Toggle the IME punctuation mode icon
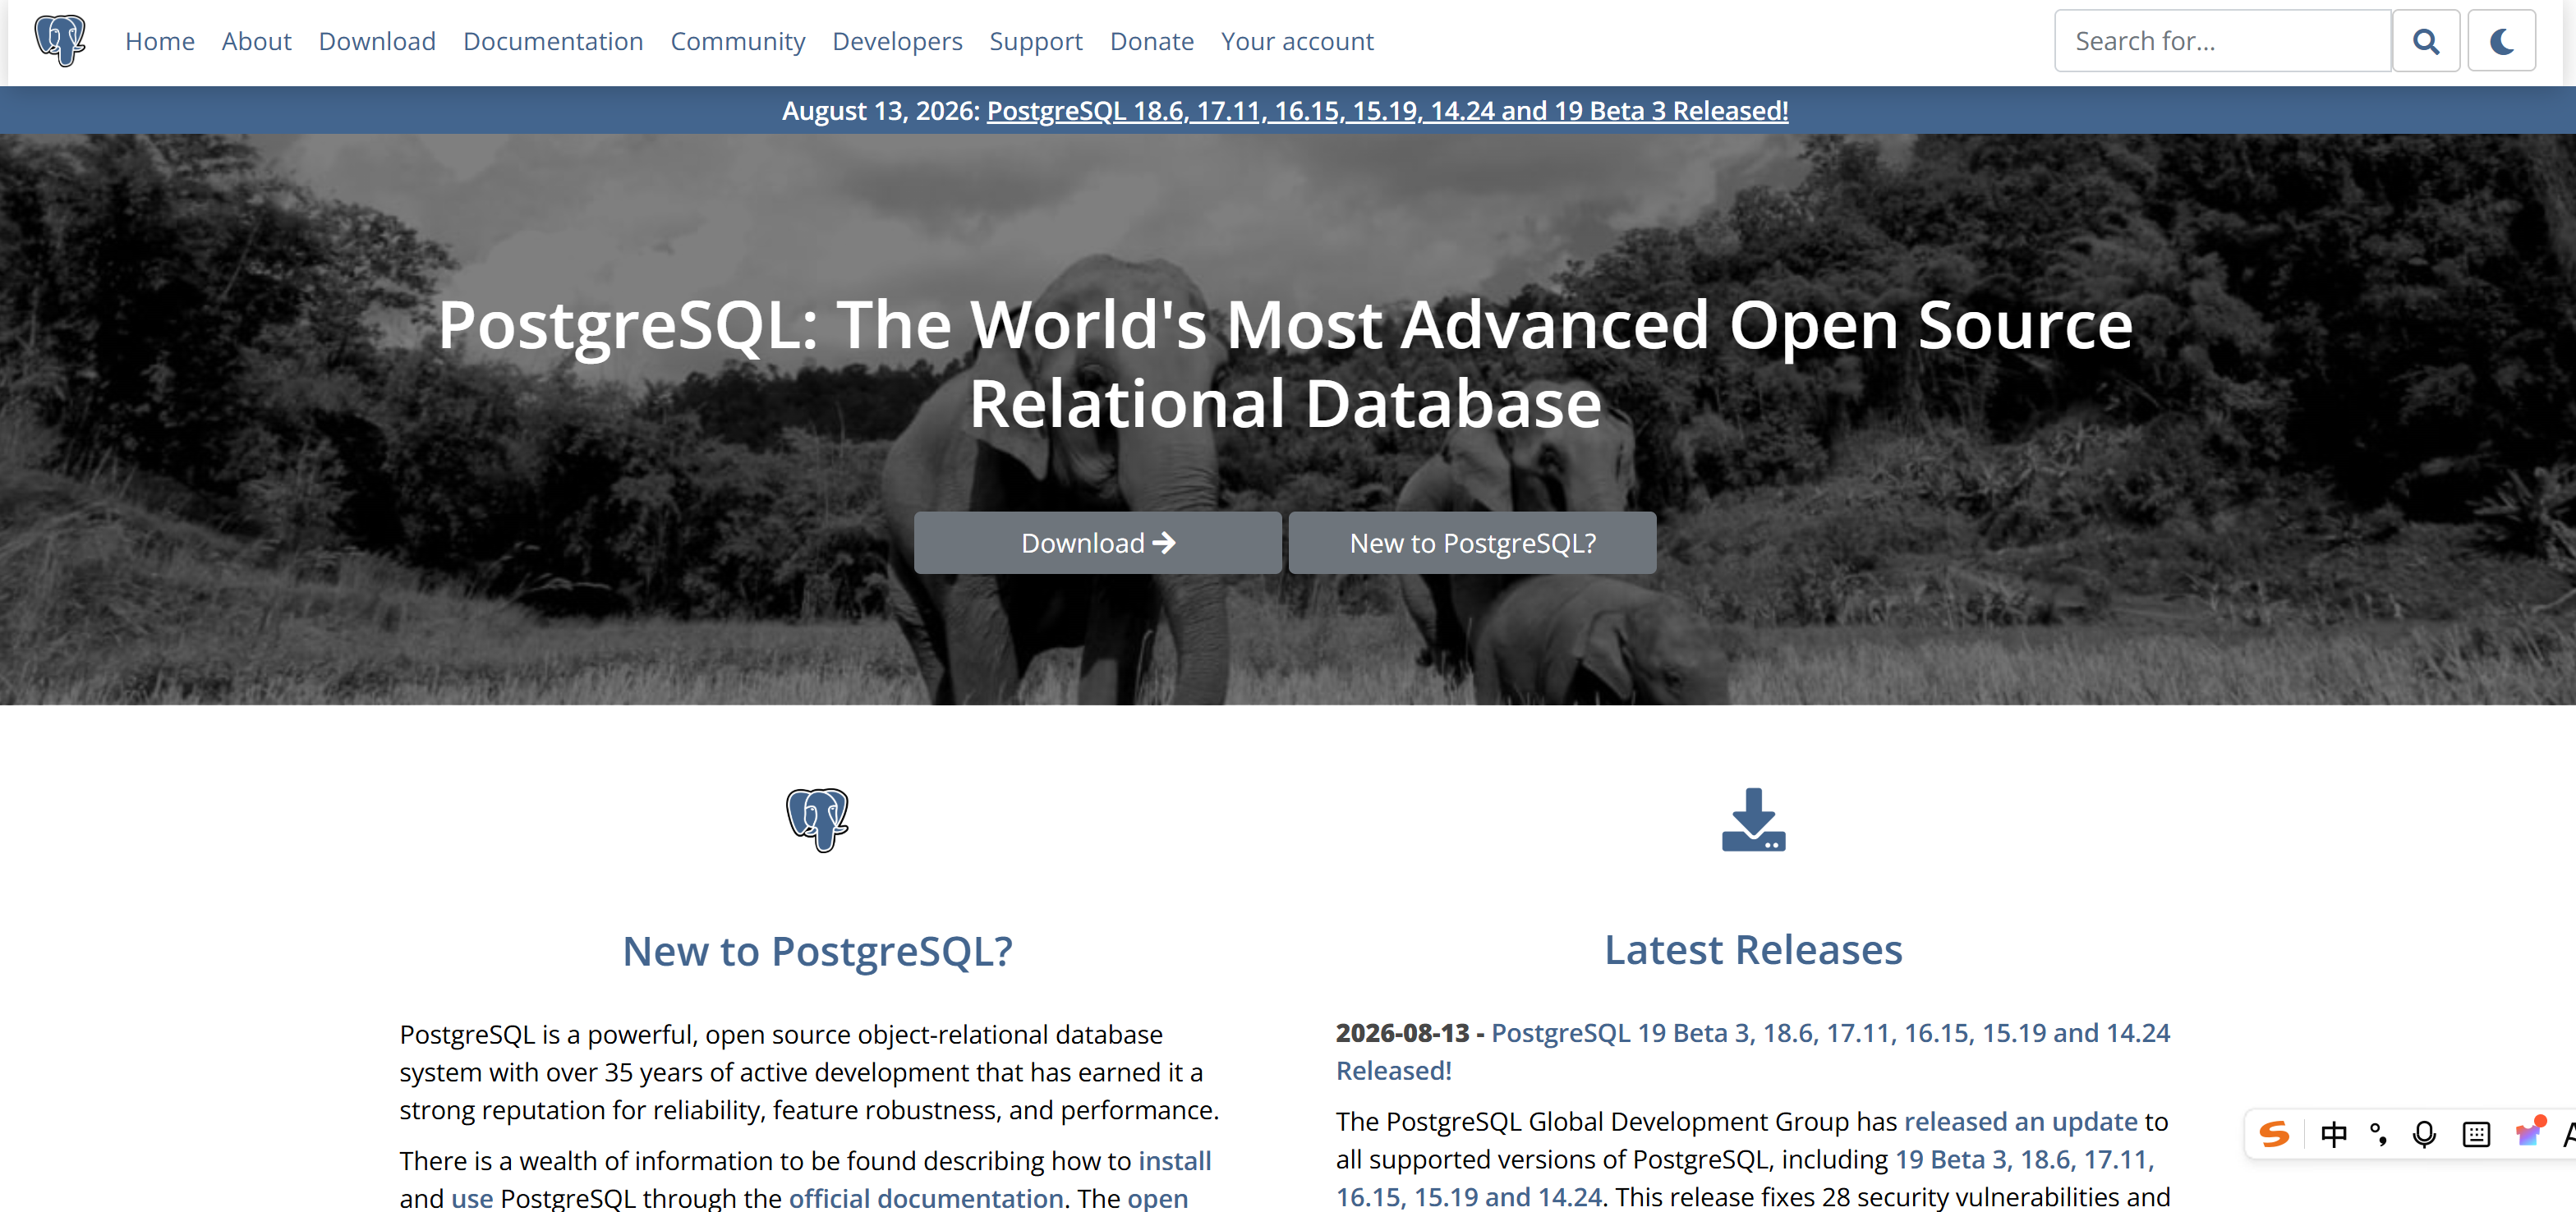The width and height of the screenshot is (2576, 1212). pyautogui.click(x=2379, y=1134)
